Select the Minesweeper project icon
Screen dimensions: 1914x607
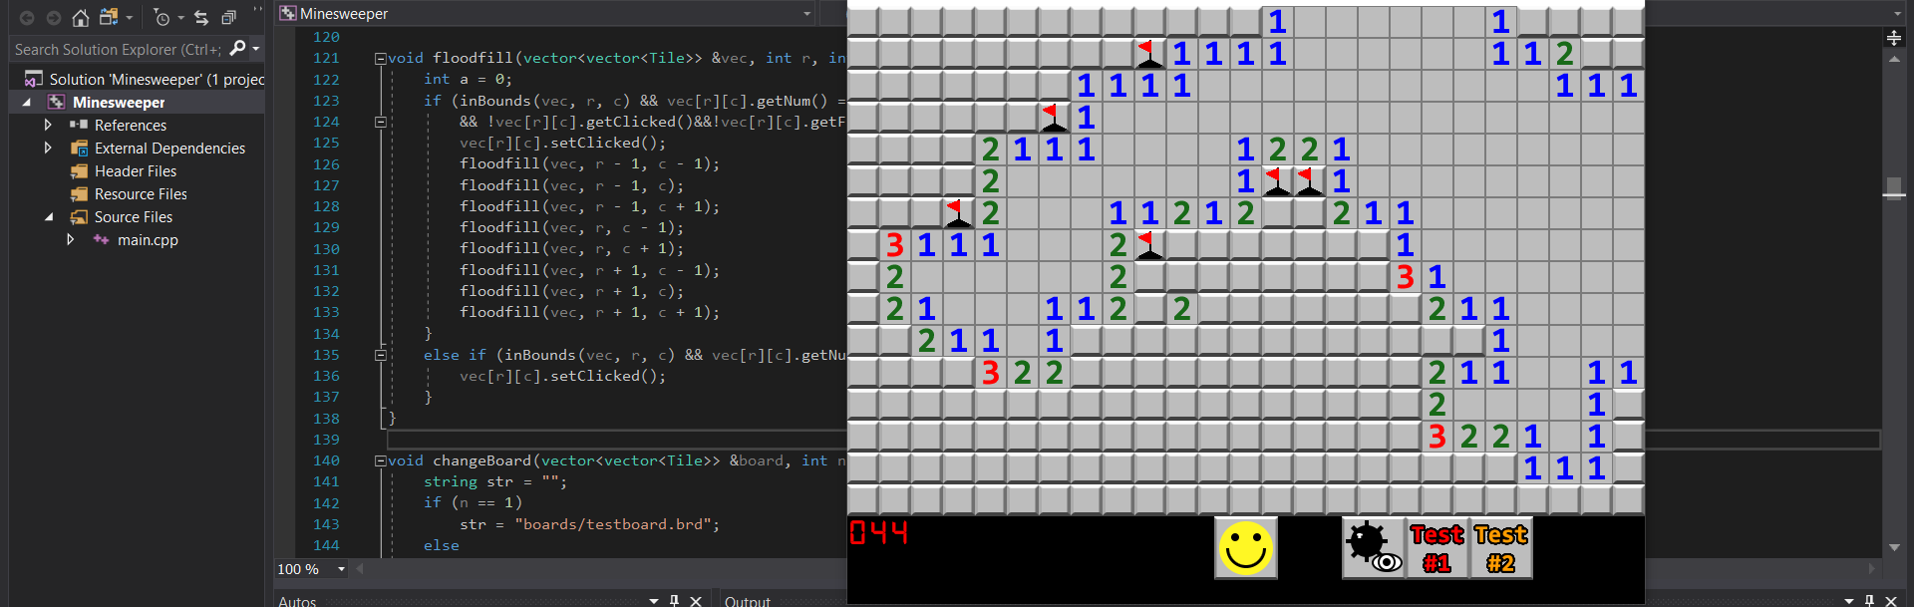(56, 103)
